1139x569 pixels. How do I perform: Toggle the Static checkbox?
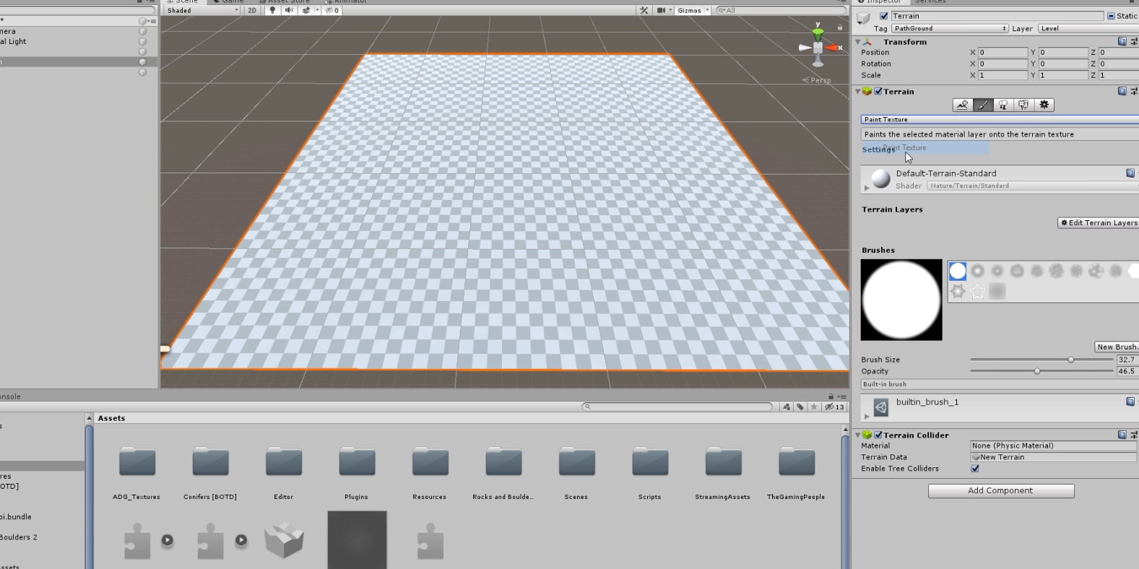coord(1111,16)
